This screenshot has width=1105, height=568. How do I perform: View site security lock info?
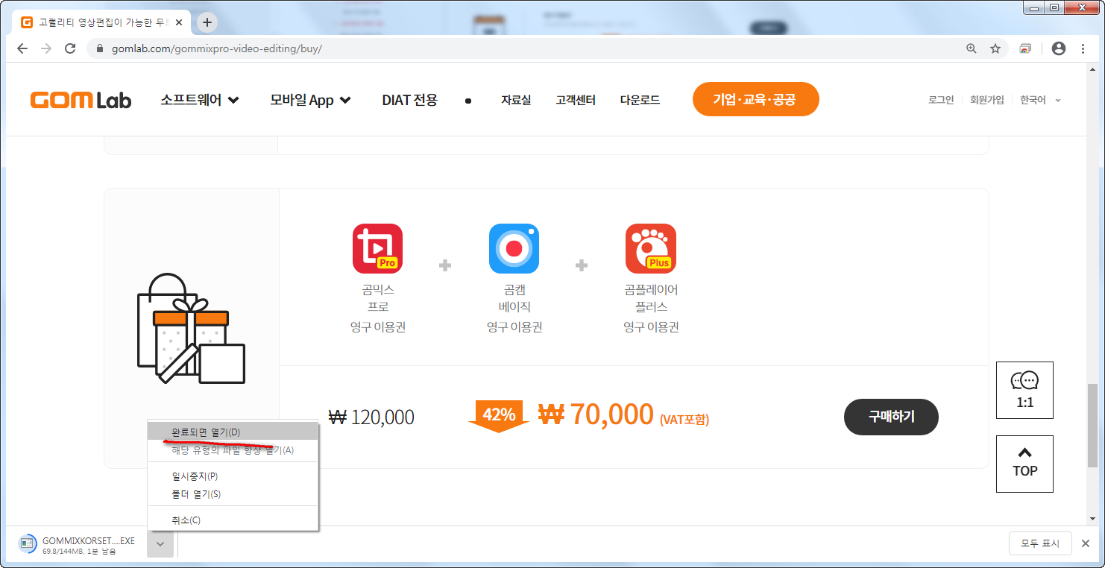(x=100, y=48)
